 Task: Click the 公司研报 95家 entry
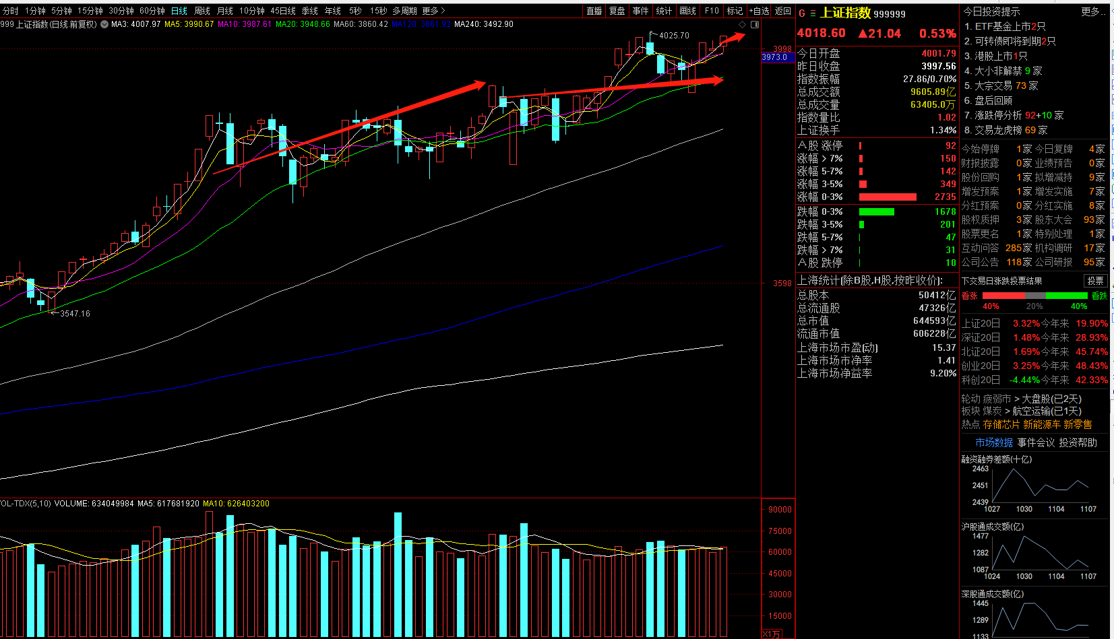click(1070, 262)
